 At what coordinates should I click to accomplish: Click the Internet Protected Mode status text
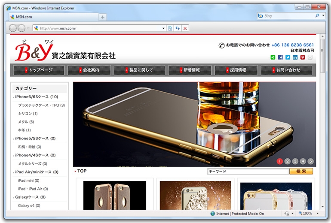coord(240,214)
